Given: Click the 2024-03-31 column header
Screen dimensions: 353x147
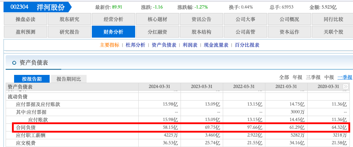Looking at the screenshot, I should [x=159, y=87].
